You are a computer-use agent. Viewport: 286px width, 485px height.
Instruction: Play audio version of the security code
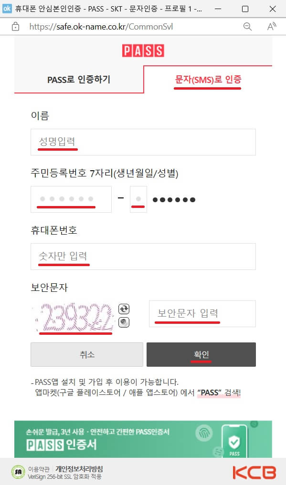coord(123,322)
